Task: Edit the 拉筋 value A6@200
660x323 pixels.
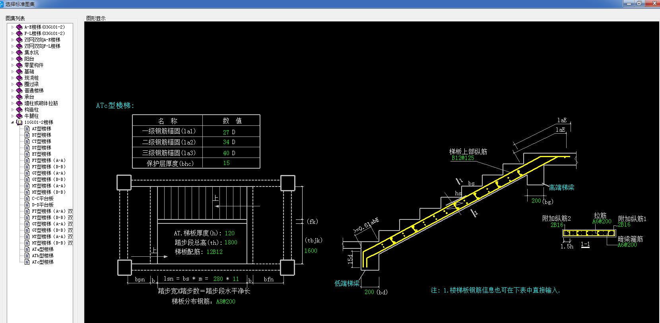Action: pos(602,221)
